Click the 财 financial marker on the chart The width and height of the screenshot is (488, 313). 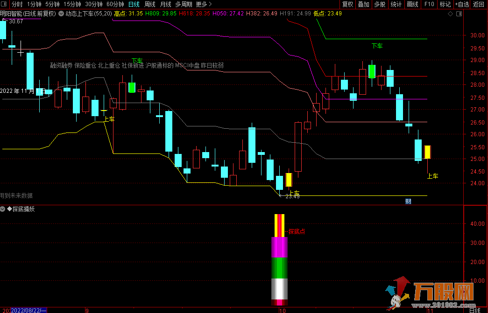point(408,202)
